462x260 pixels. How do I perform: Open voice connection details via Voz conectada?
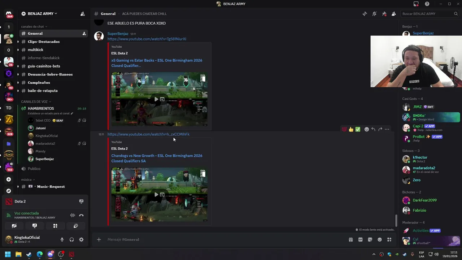tap(26, 213)
